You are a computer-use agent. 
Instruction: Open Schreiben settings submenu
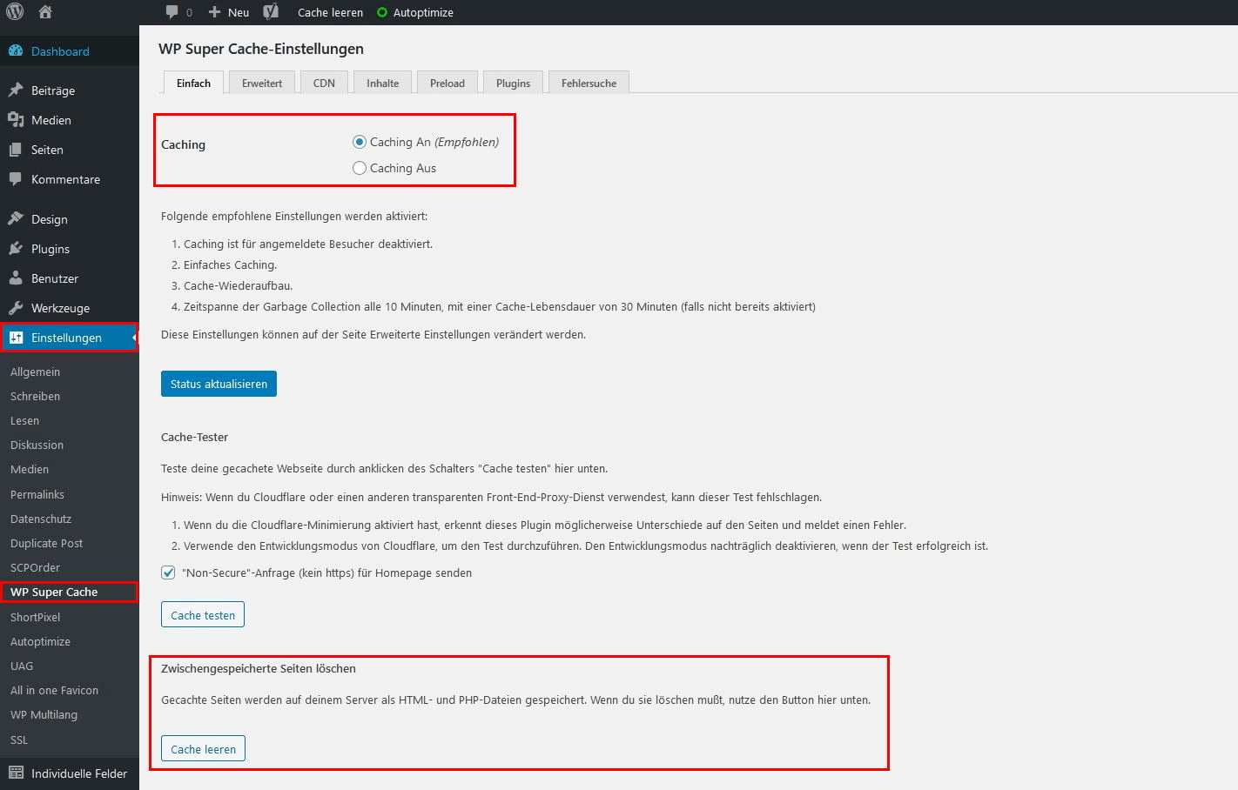coord(35,396)
